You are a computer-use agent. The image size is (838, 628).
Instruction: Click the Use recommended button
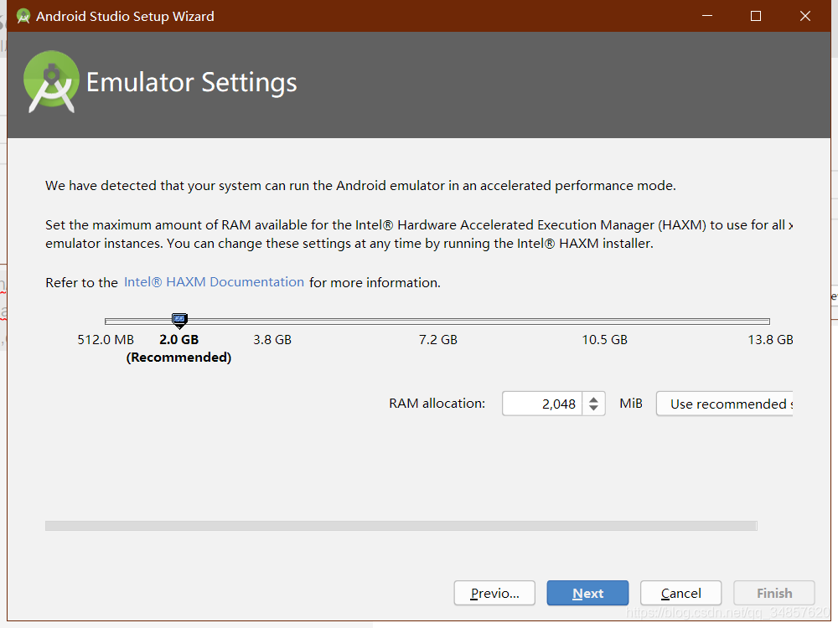click(x=725, y=404)
